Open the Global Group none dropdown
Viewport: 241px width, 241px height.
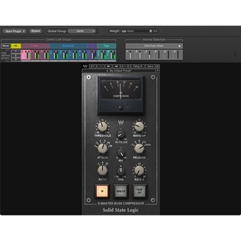[x=81, y=31]
